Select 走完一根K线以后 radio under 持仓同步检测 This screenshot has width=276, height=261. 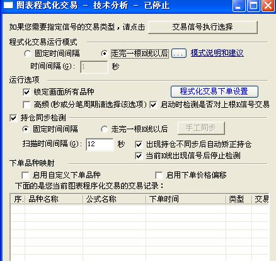[x=104, y=129]
